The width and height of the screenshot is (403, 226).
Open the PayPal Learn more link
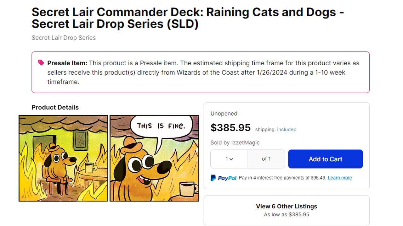coord(339,178)
